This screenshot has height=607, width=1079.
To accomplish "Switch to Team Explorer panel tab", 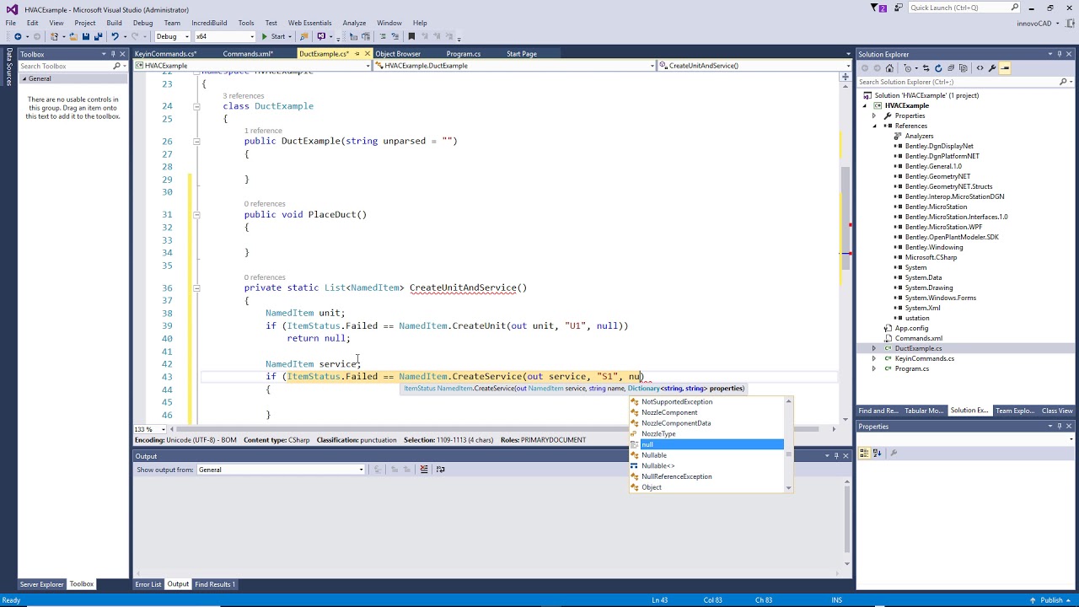I will [1014, 411].
